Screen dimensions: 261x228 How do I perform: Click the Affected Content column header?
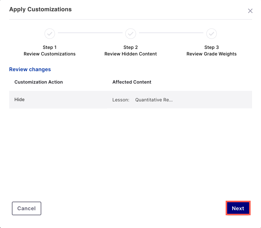coord(132,82)
